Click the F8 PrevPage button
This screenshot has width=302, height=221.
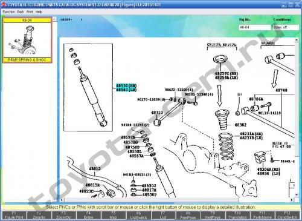tap(188, 216)
